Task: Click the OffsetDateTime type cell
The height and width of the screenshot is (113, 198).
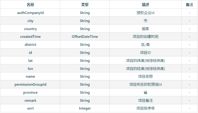Action: 85,37
